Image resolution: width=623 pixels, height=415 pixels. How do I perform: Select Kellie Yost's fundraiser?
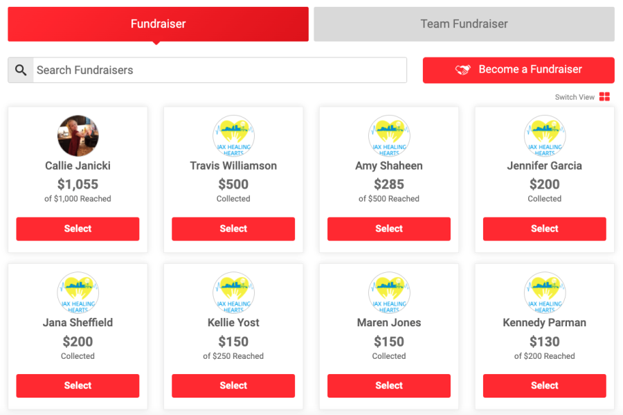[x=233, y=386]
